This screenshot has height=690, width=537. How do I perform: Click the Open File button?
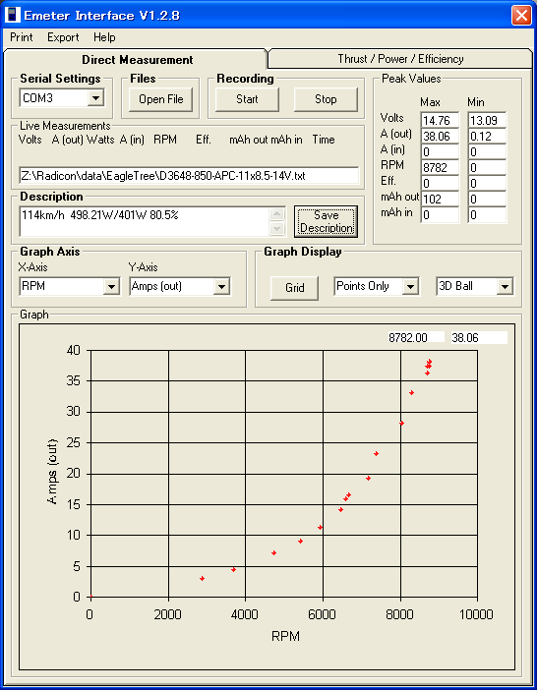(160, 99)
